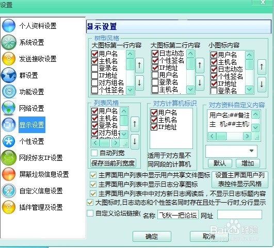Enable the 自动列宽 checkbox
The height and width of the screenshot is (248, 274).
point(94,153)
